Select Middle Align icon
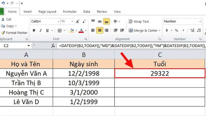 tap(100, 21)
